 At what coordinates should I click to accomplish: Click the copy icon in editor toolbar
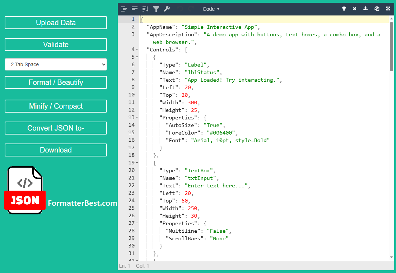coord(377,9)
